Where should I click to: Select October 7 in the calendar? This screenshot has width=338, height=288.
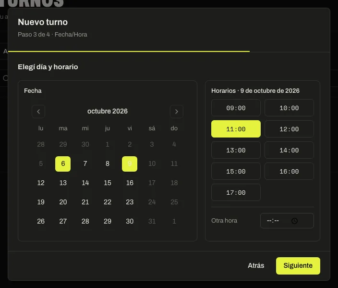point(85,163)
